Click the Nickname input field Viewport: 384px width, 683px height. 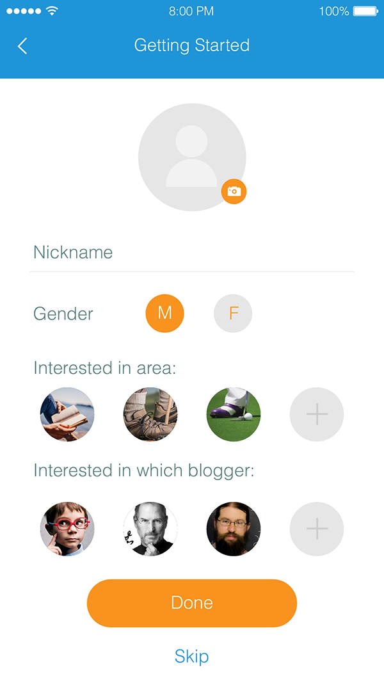pyautogui.click(x=192, y=253)
